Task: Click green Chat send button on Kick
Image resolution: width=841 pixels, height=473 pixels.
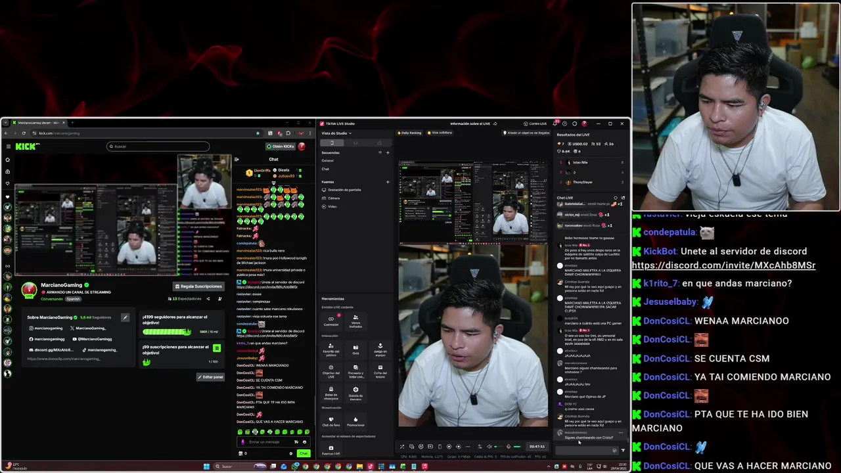Action: (x=303, y=453)
